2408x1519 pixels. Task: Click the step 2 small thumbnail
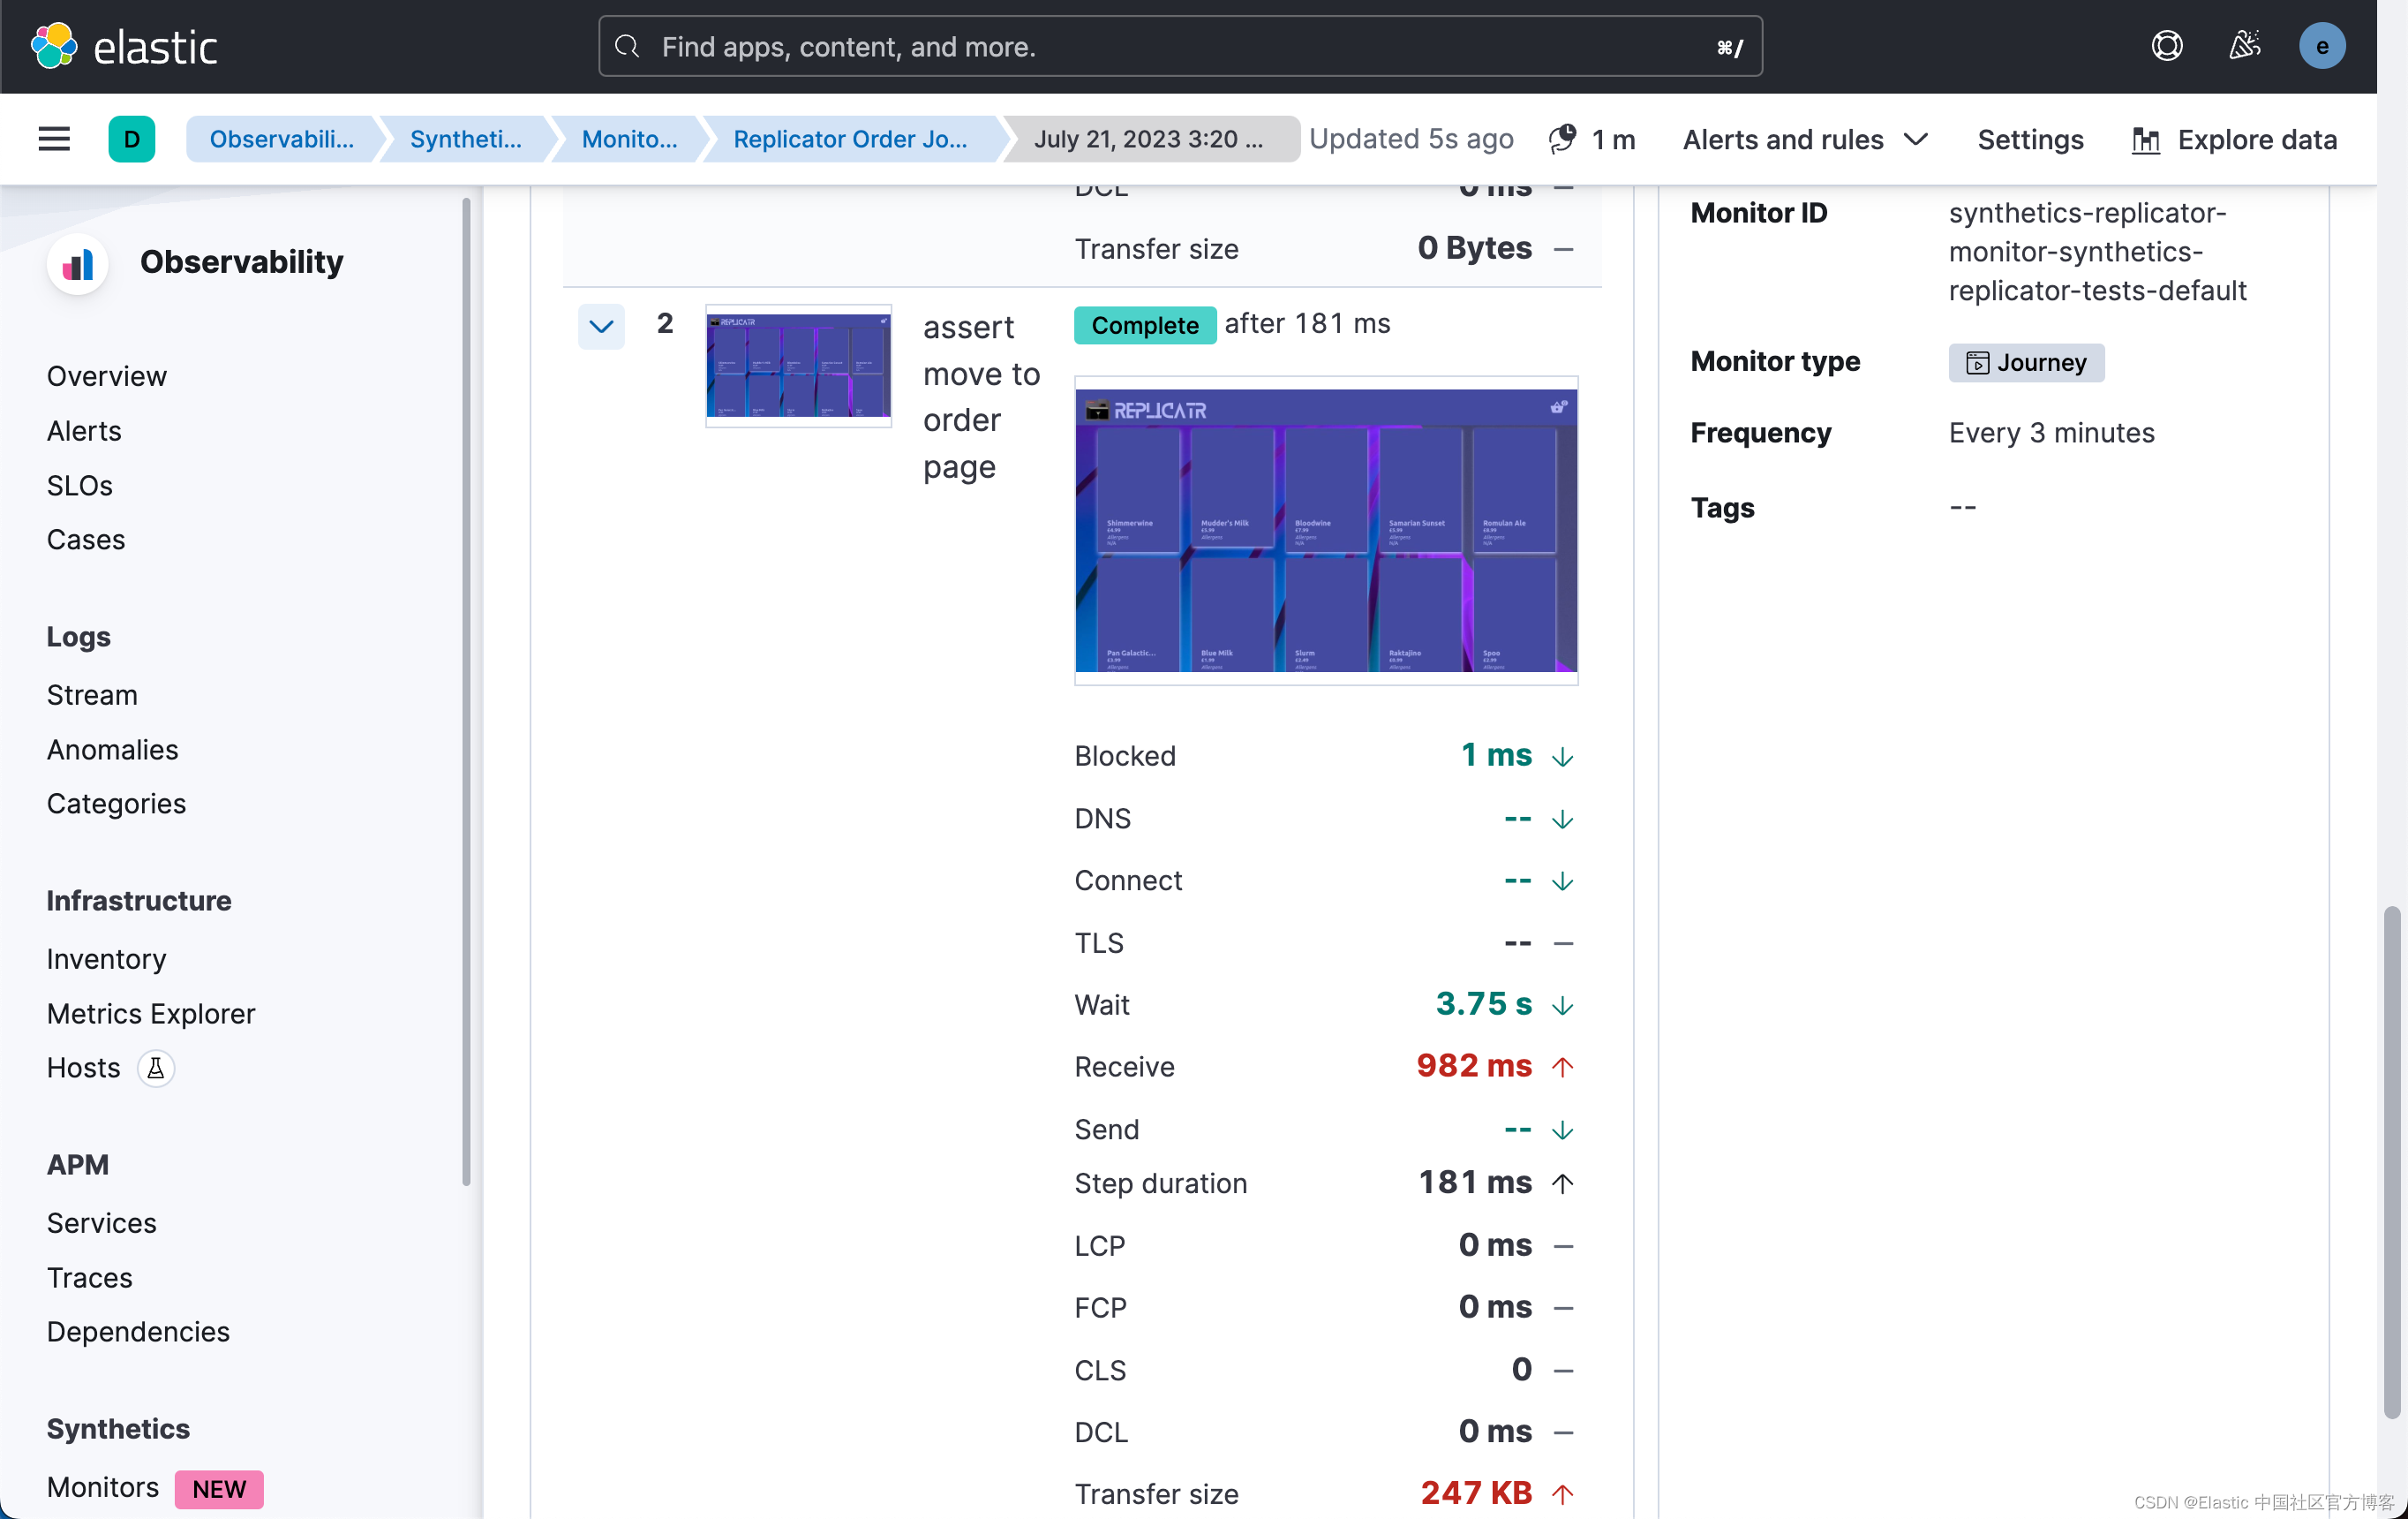[798, 366]
